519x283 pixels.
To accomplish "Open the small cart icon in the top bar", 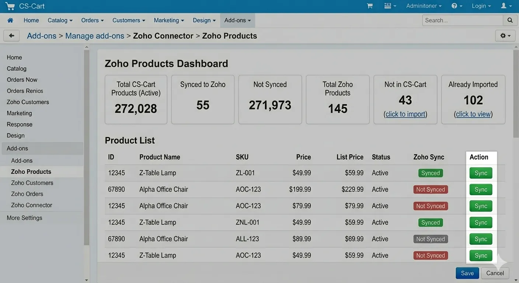I will click(x=370, y=6).
